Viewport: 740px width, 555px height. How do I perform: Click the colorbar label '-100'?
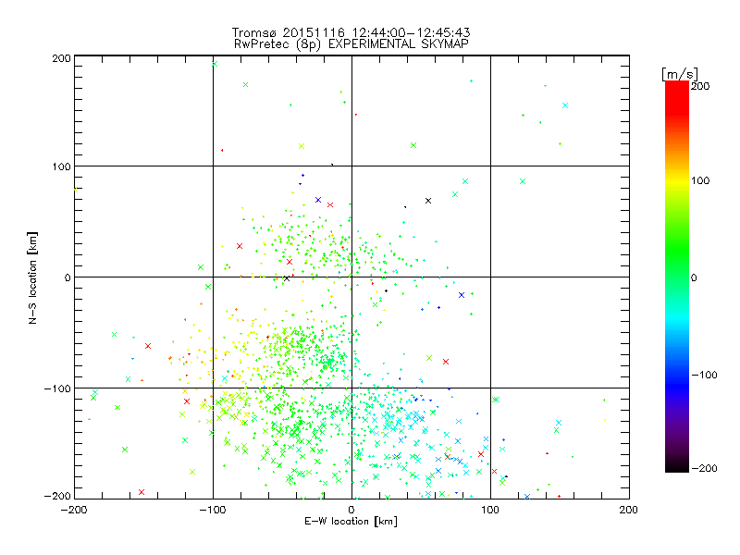pos(704,375)
